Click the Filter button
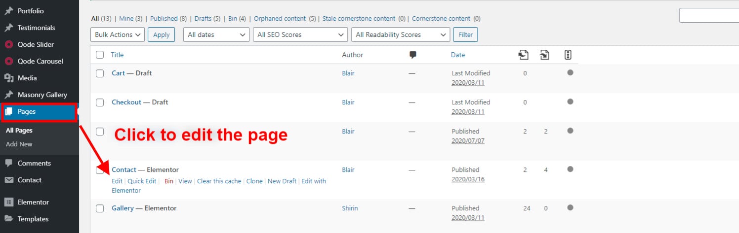739x233 pixels. [x=465, y=34]
